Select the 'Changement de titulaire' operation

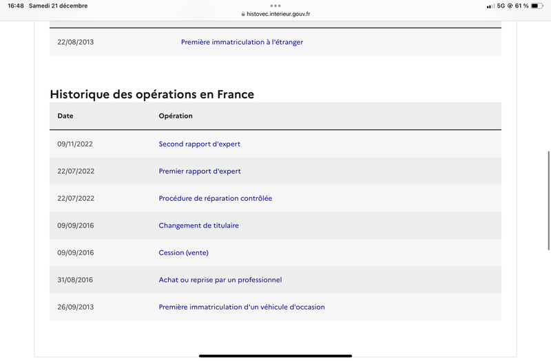(198, 226)
